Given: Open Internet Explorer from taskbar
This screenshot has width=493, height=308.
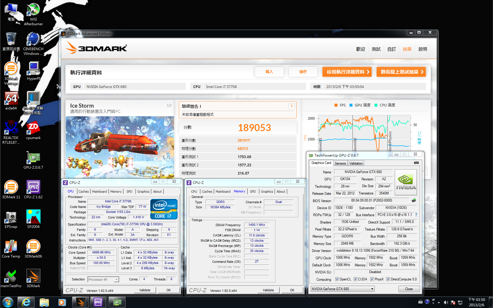Looking at the screenshot, I should [x=26, y=302].
